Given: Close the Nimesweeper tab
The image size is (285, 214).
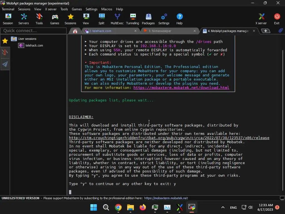Looking at the screenshot, I should (x=195, y=31).
